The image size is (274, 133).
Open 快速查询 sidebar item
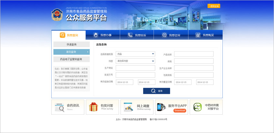pyautogui.click(x=72, y=44)
